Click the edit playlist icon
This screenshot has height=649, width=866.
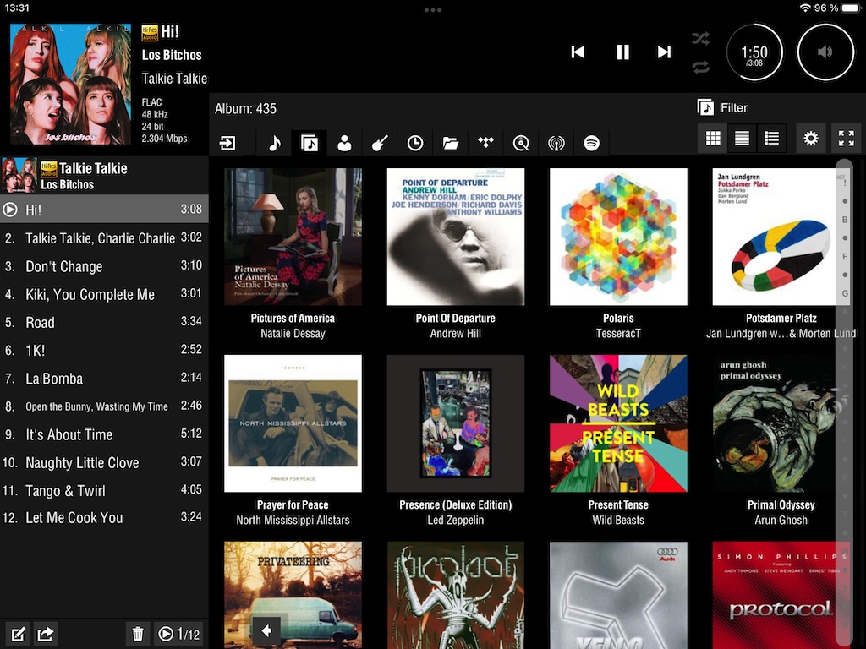(17, 634)
